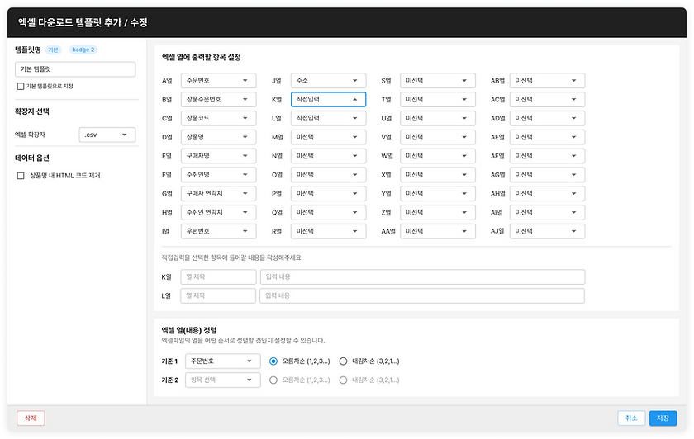Open the AJ열 미선택 dropdown

(547, 231)
